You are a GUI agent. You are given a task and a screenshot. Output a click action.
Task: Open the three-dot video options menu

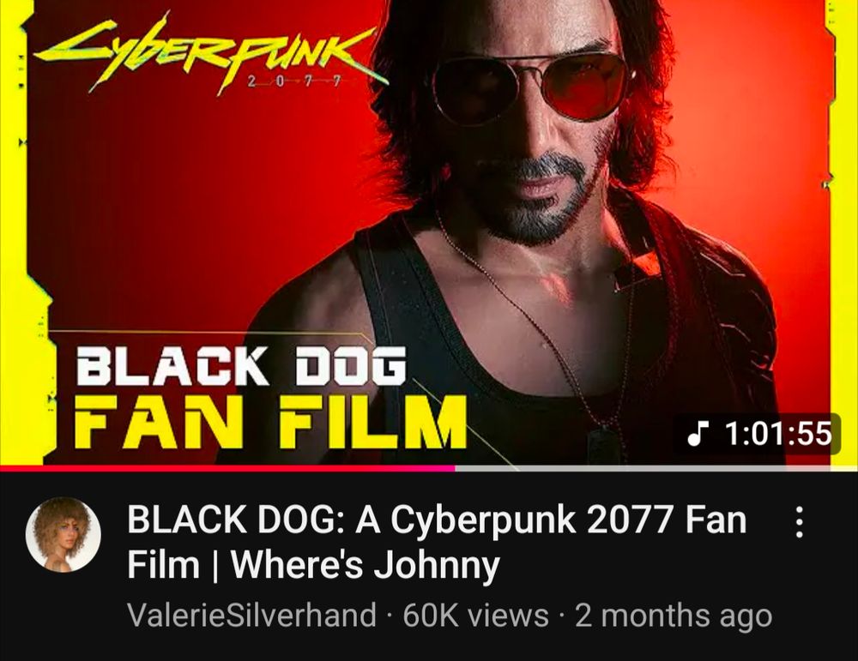799,522
